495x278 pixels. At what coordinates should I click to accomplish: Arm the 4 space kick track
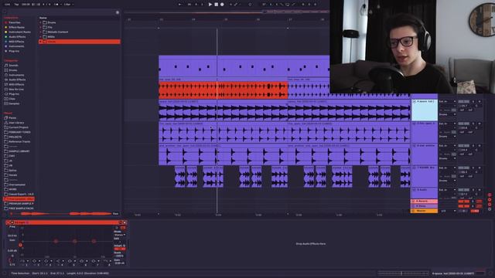point(480,101)
